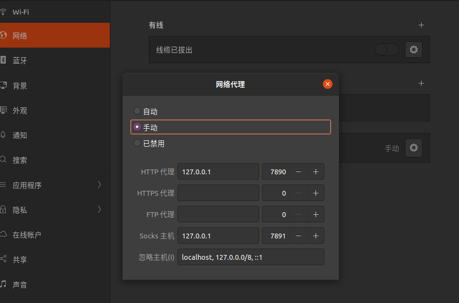
Task: Open the Wi-Fi settings icon in sidebar
Action: (x=5, y=12)
